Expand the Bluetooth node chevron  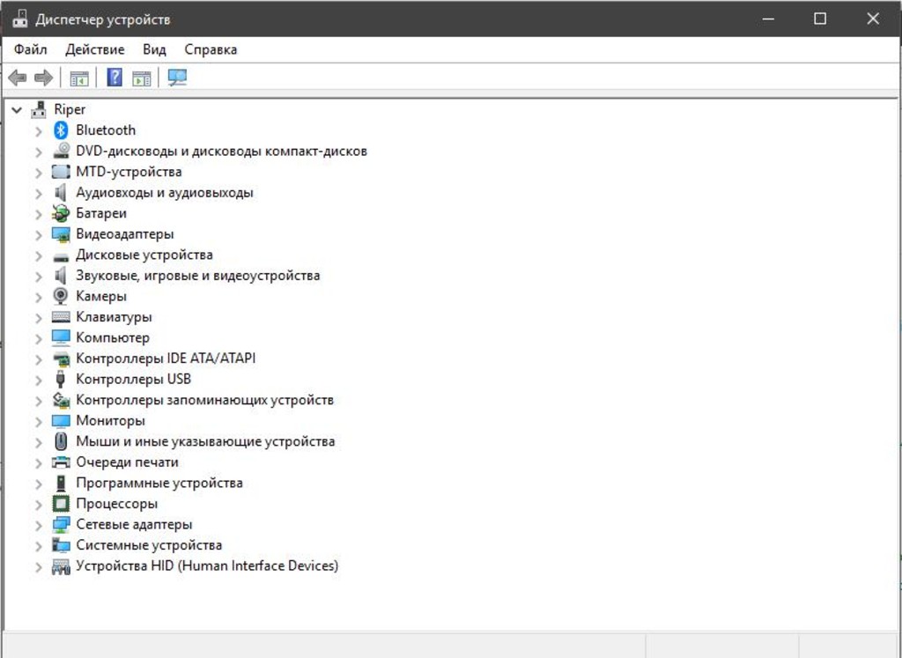click(x=39, y=131)
